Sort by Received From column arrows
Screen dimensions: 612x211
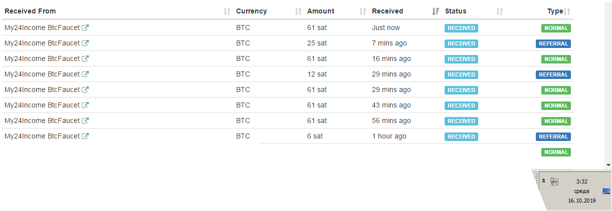[227, 11]
